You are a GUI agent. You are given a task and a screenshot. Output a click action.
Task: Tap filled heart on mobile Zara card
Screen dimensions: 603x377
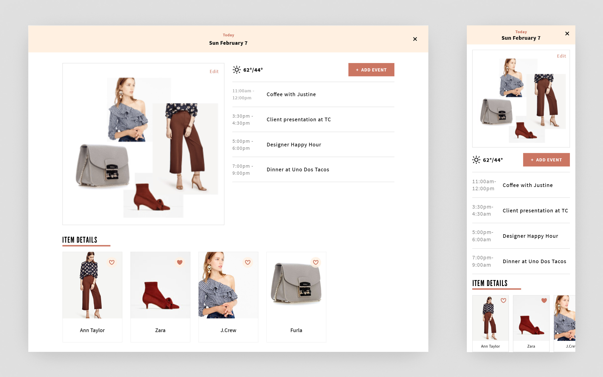[544, 301]
